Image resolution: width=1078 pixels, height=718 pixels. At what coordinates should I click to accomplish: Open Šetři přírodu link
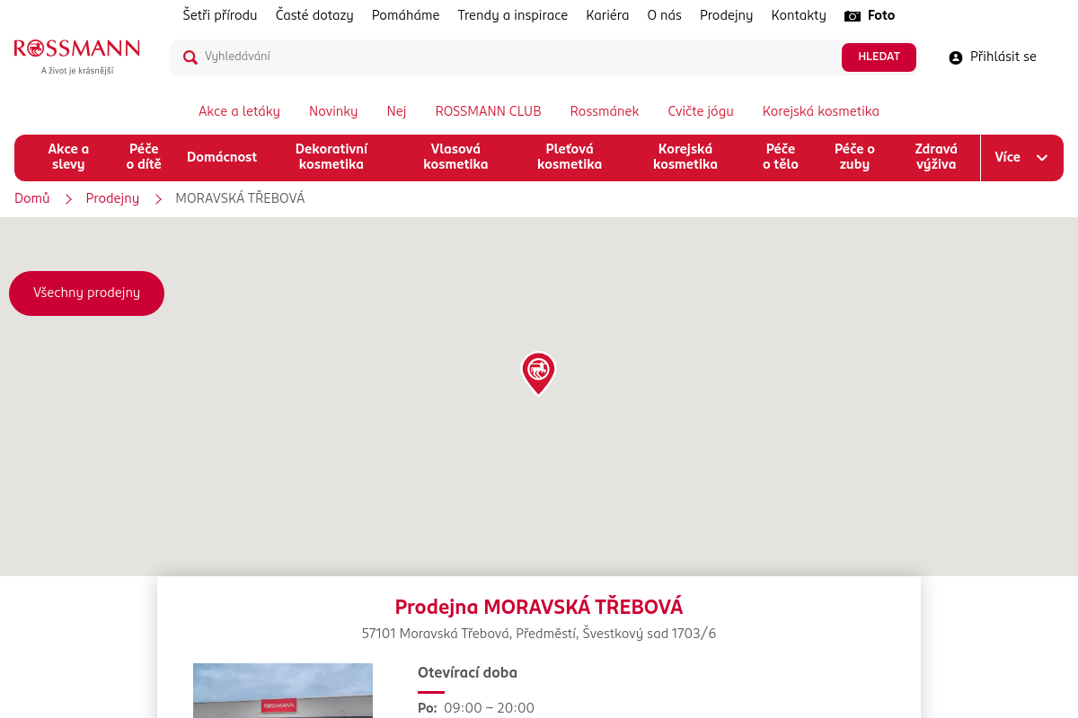click(x=220, y=15)
